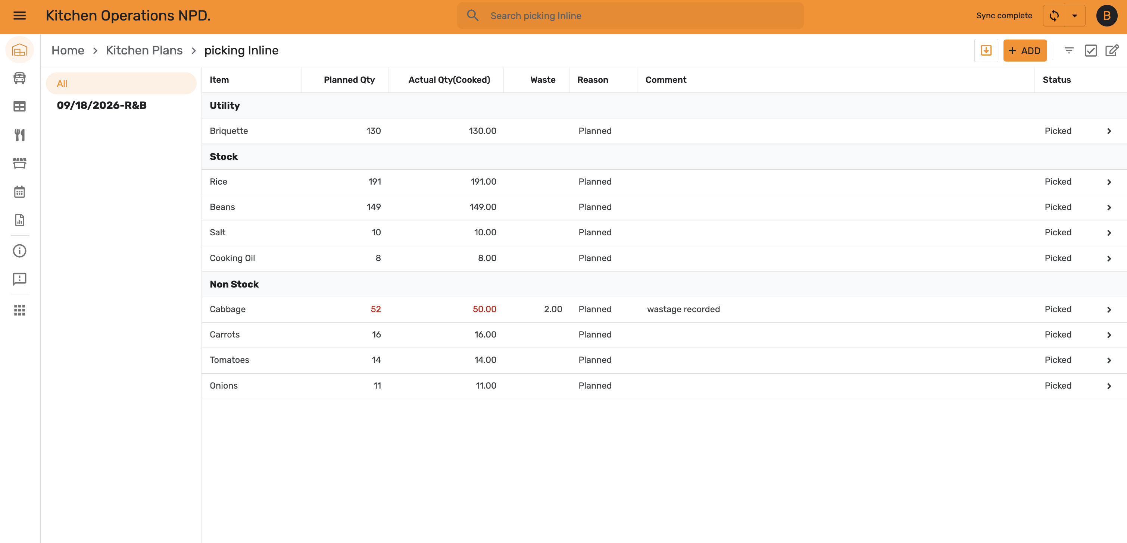Image resolution: width=1127 pixels, height=543 pixels.
Task: Expand the Cabbage row chevron
Action: click(x=1109, y=310)
